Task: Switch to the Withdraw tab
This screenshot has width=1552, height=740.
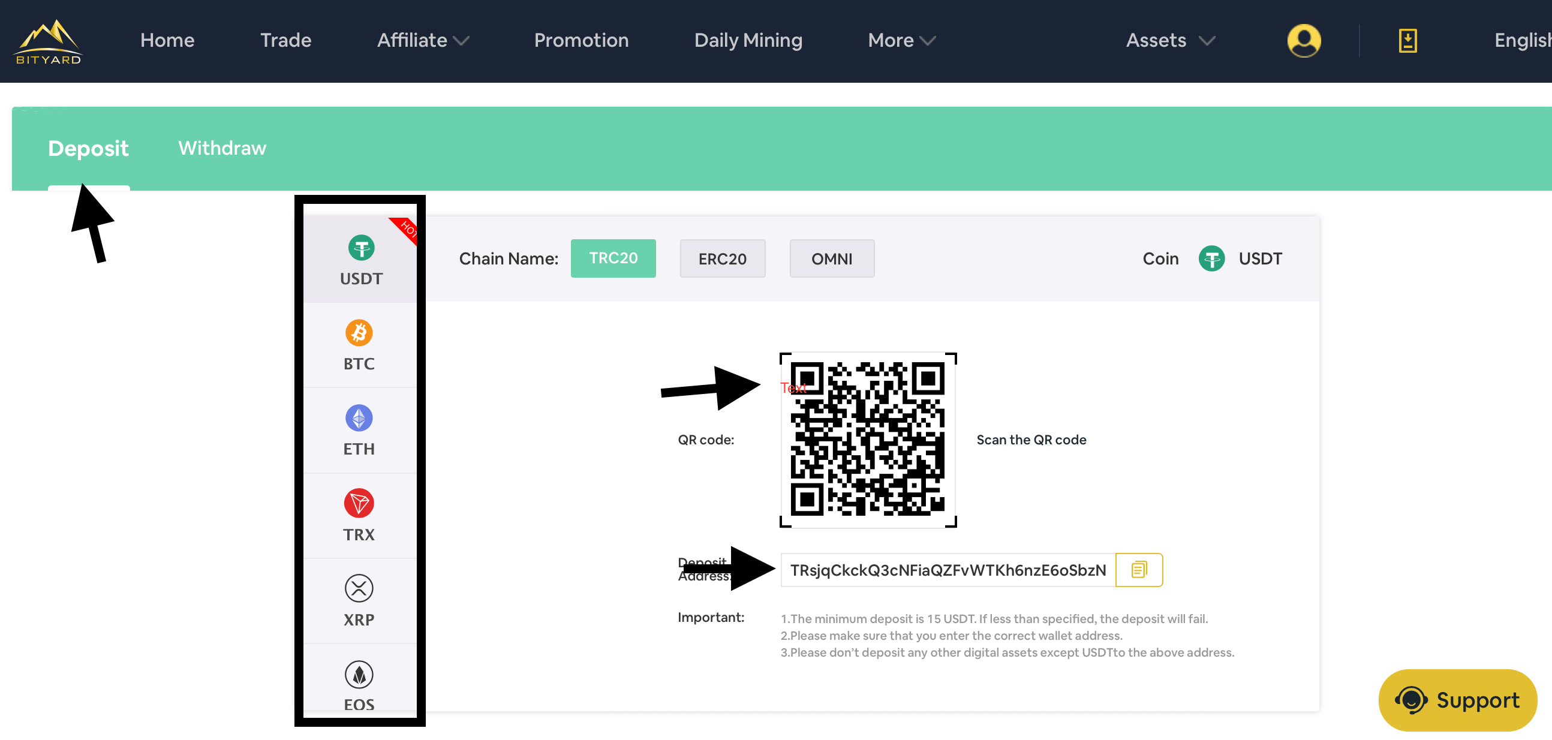Action: pos(222,148)
